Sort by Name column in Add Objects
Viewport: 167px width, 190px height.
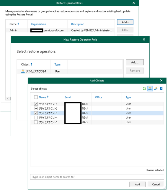click(x=42, y=97)
